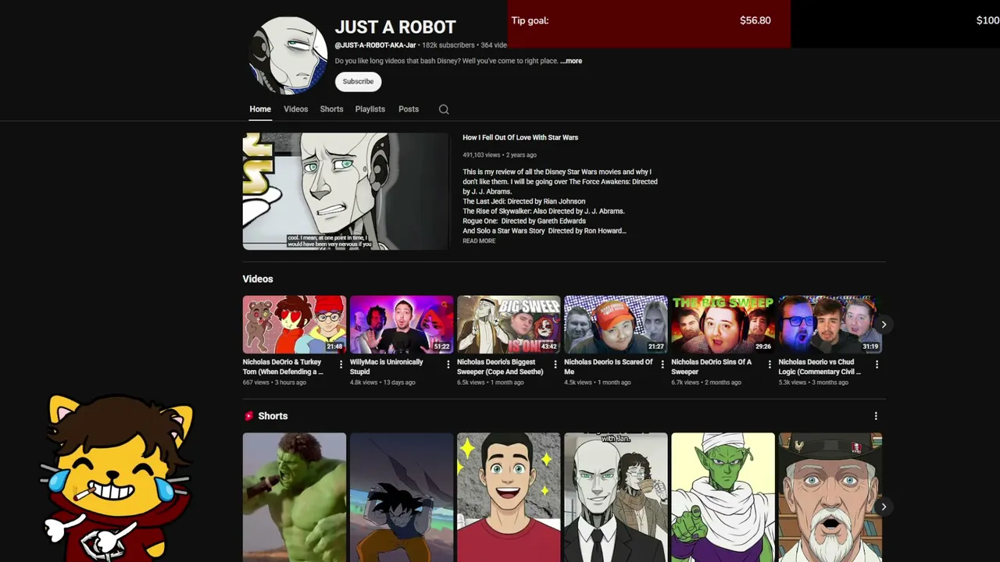Screen dimensions: 1000x562
Task: Open Nicholas Deorio's Biggest Sweeper title link
Action: point(500,367)
